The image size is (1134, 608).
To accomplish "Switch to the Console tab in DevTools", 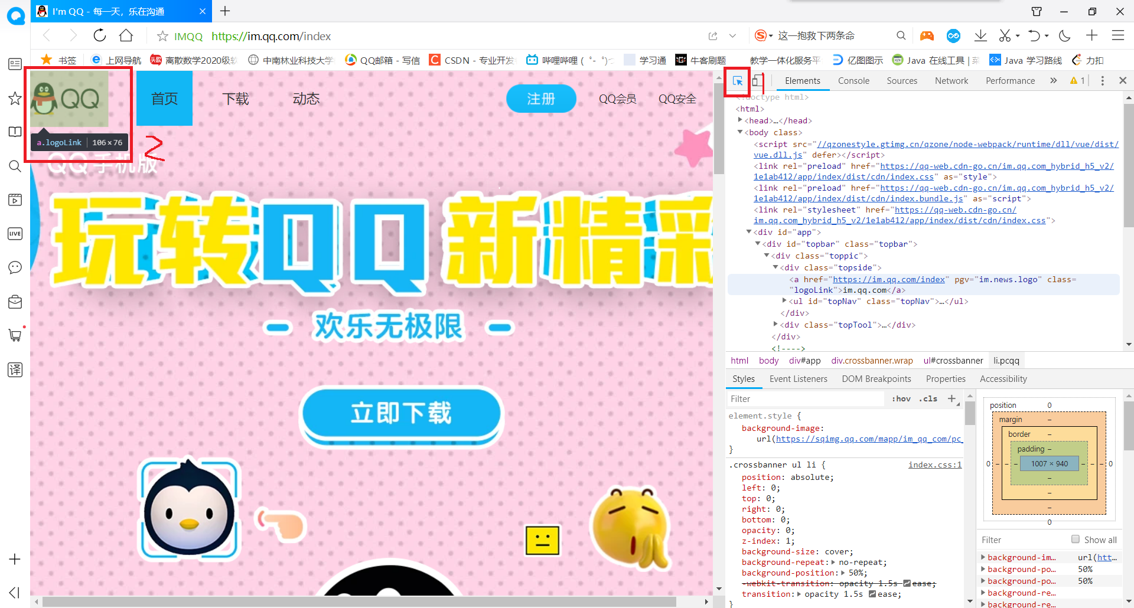I will [x=853, y=80].
